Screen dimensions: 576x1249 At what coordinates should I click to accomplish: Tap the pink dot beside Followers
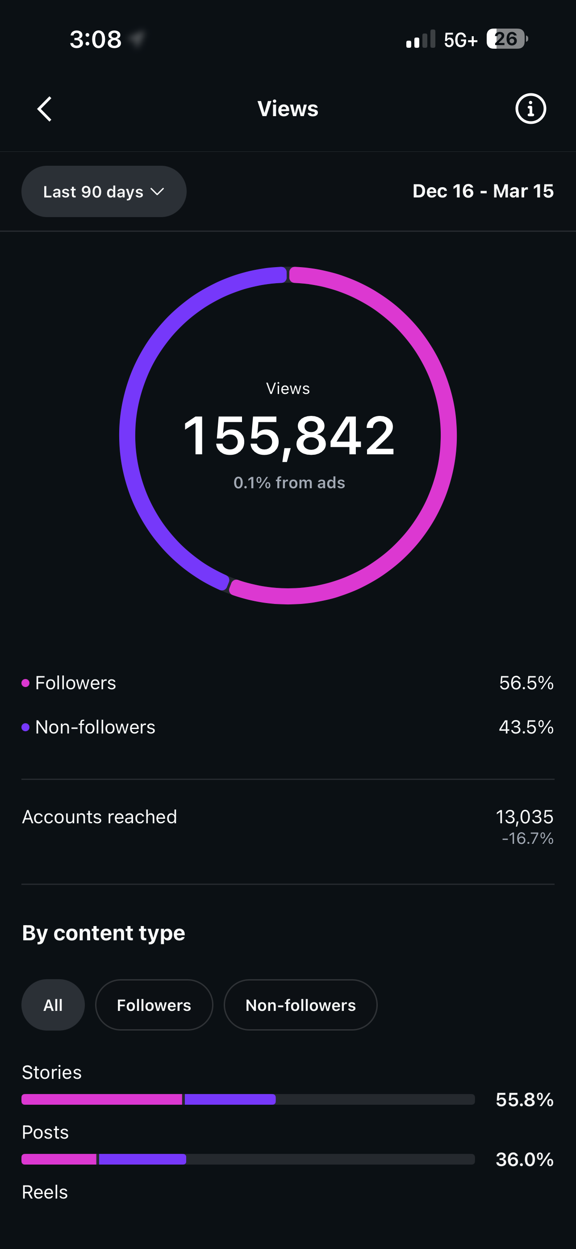tap(26, 683)
